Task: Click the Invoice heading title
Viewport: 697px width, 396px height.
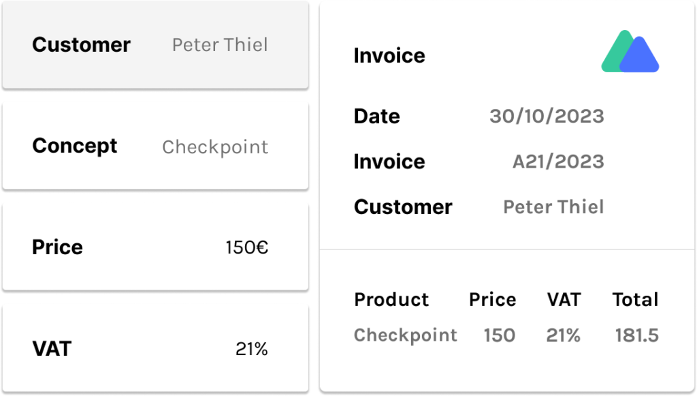Action: point(389,56)
